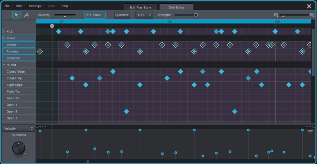
Task: Click bar 38 in the timeline ruler
Action: coord(169,22)
